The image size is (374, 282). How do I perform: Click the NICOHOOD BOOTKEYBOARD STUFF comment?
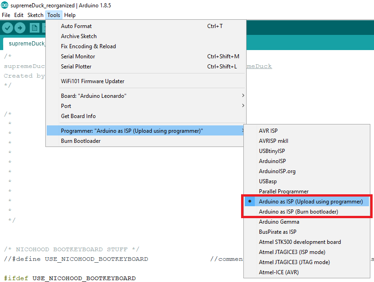coord(71,249)
